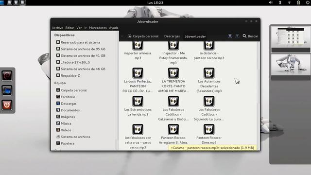Open Sistema de archivos de 46 GB
This screenshot has width=311, height=175.
[81, 69]
